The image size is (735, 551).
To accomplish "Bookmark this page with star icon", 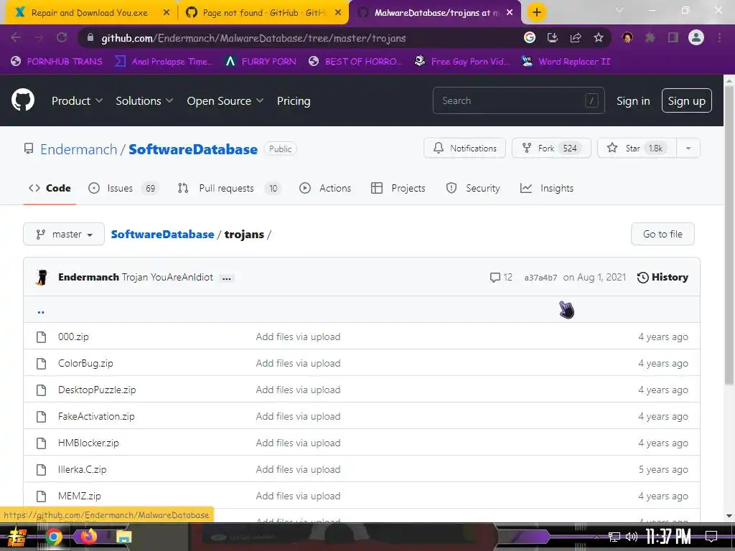I will (x=598, y=37).
